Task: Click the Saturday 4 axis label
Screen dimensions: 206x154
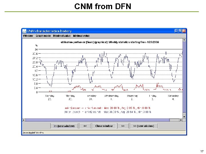Action: point(173,98)
